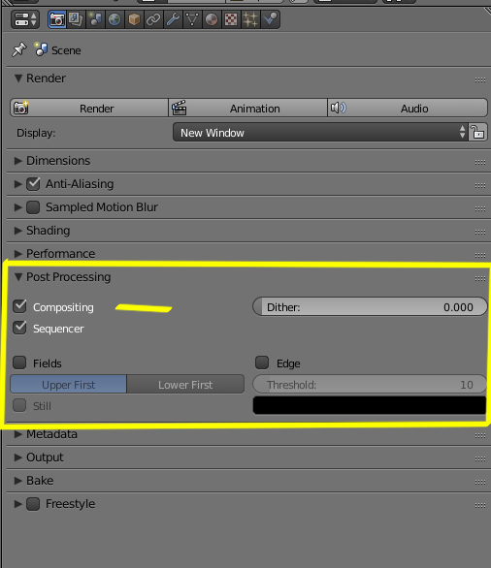Screen dimensions: 491x568
Task: Enable the Edge checkbox
Action: tap(262, 363)
